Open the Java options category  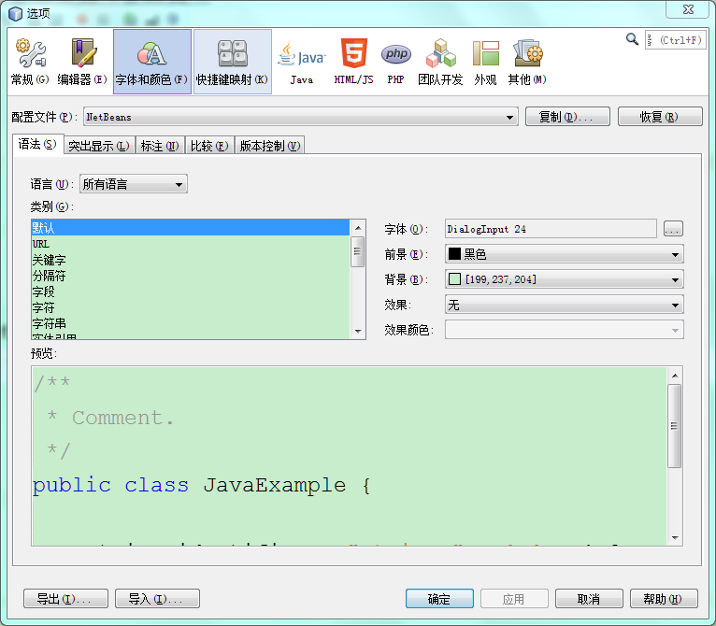(301, 62)
